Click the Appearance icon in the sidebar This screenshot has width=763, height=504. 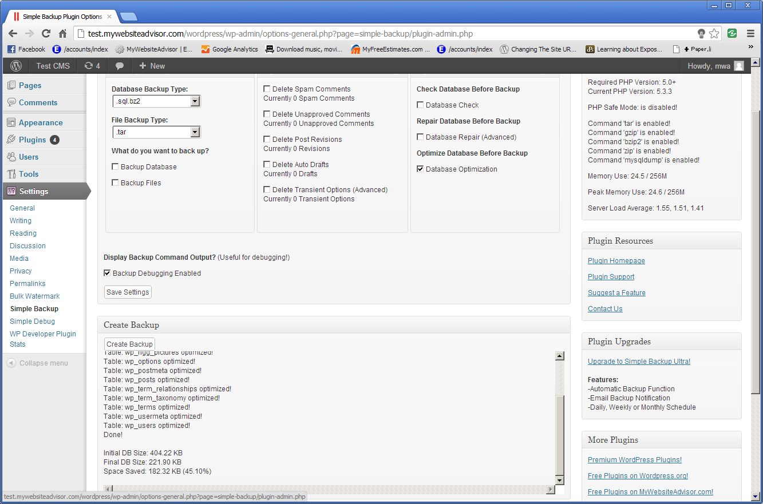click(11, 122)
